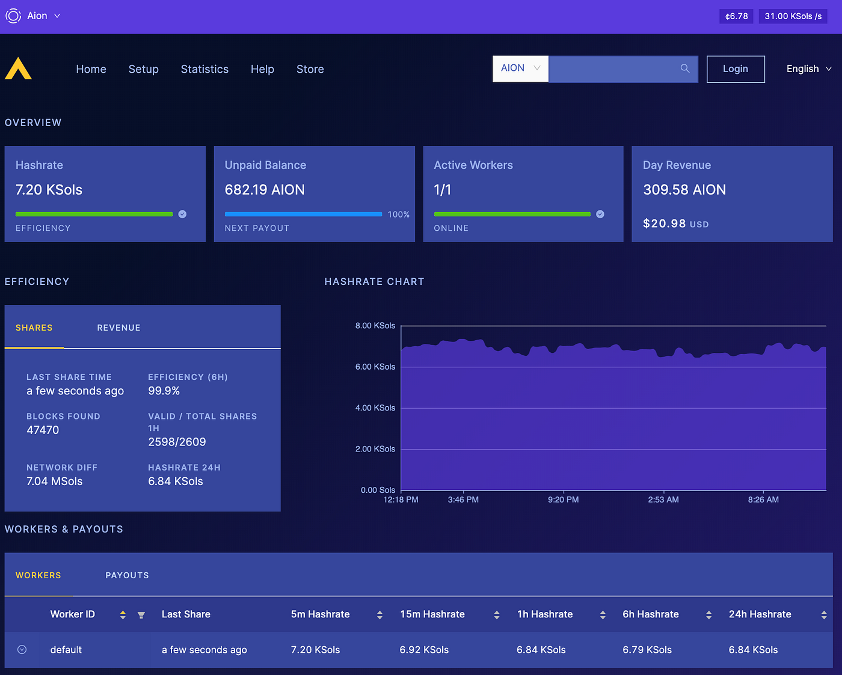Click the circular Aion coin icon top-left
The width and height of the screenshot is (842, 675).
tap(13, 16)
